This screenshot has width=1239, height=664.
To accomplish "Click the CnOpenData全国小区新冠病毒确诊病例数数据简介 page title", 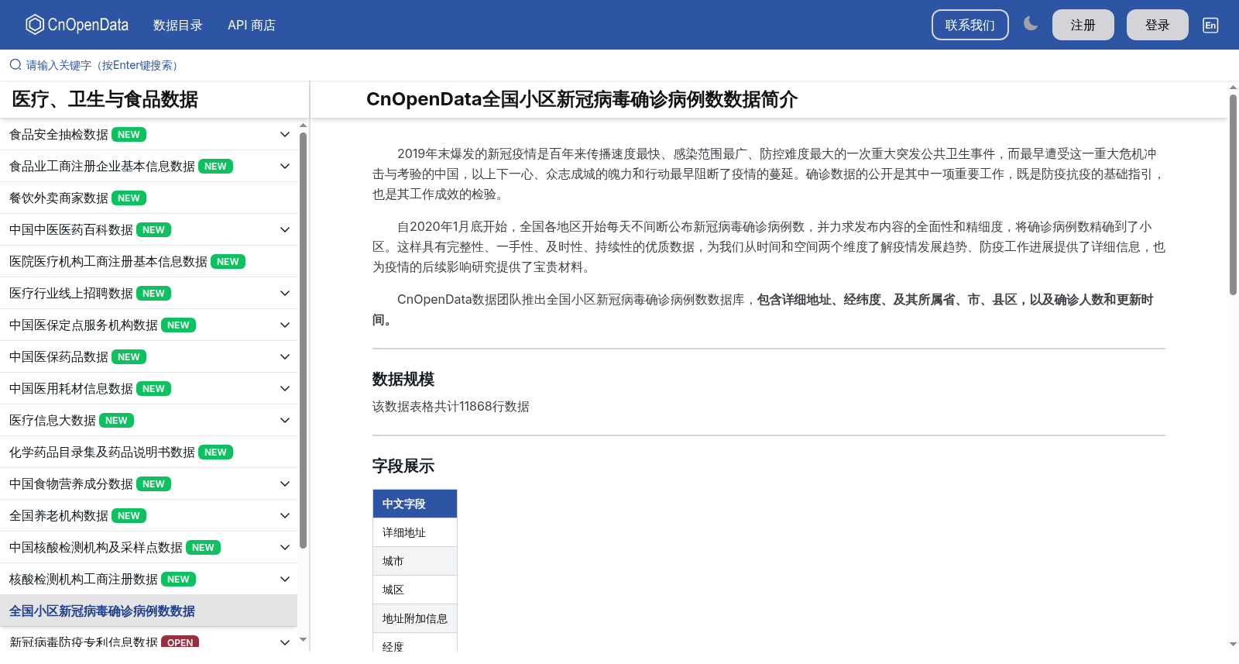I will (x=582, y=99).
